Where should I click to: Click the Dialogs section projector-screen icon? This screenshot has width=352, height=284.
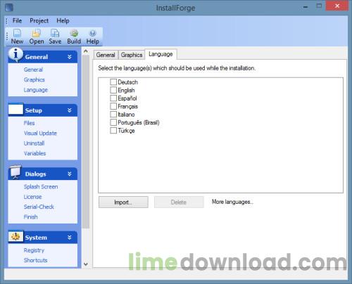[15, 172]
